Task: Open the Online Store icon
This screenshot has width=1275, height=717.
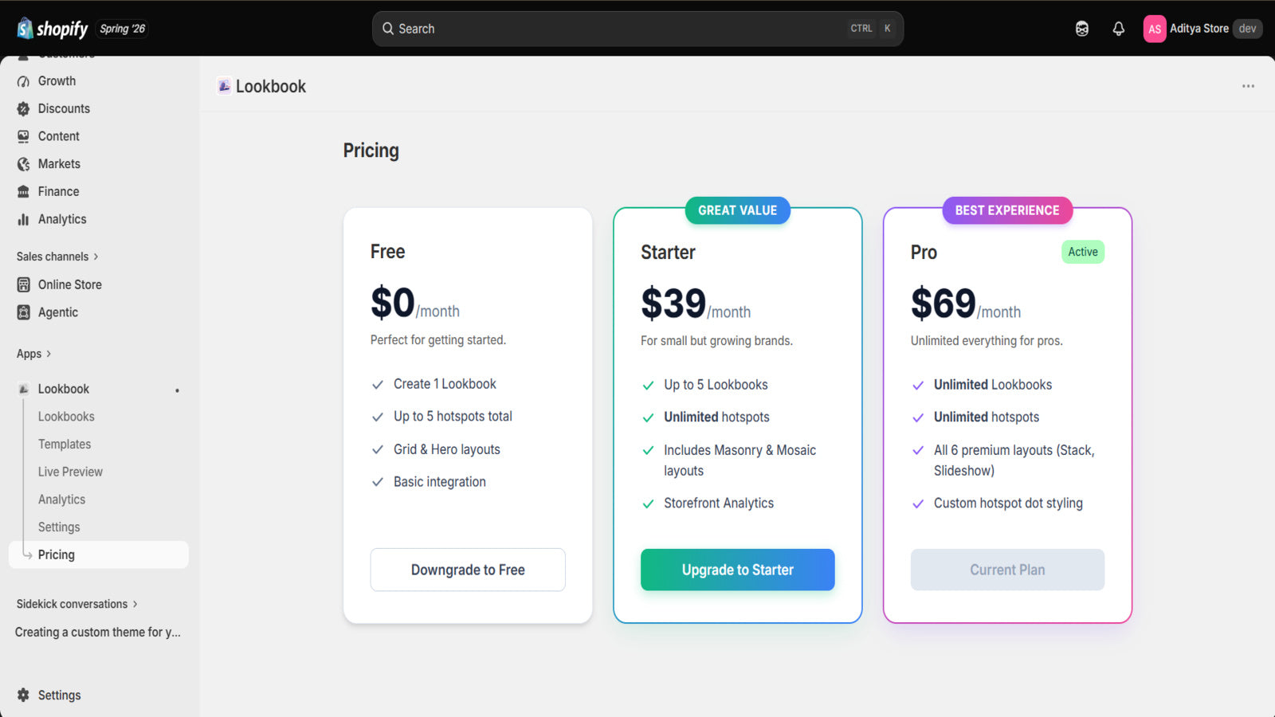Action: click(23, 284)
